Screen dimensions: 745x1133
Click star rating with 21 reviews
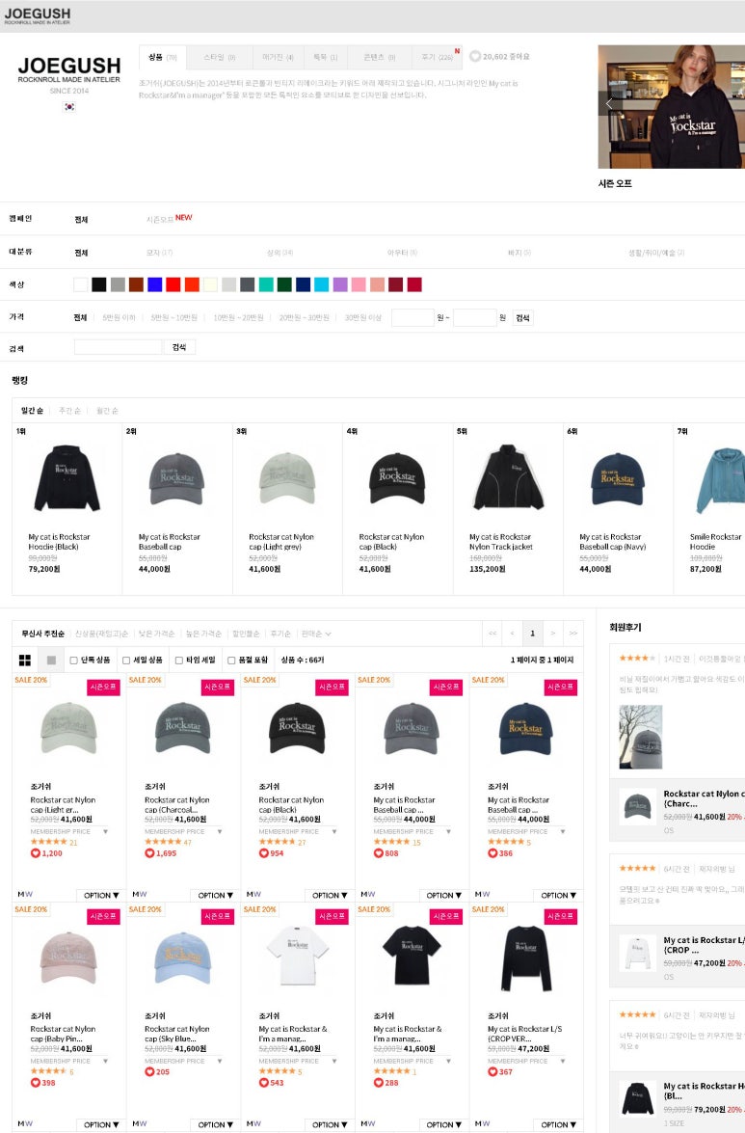click(x=49, y=842)
